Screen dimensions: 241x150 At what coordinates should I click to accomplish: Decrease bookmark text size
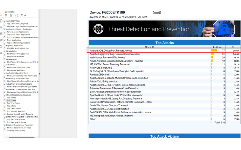point(25,15)
